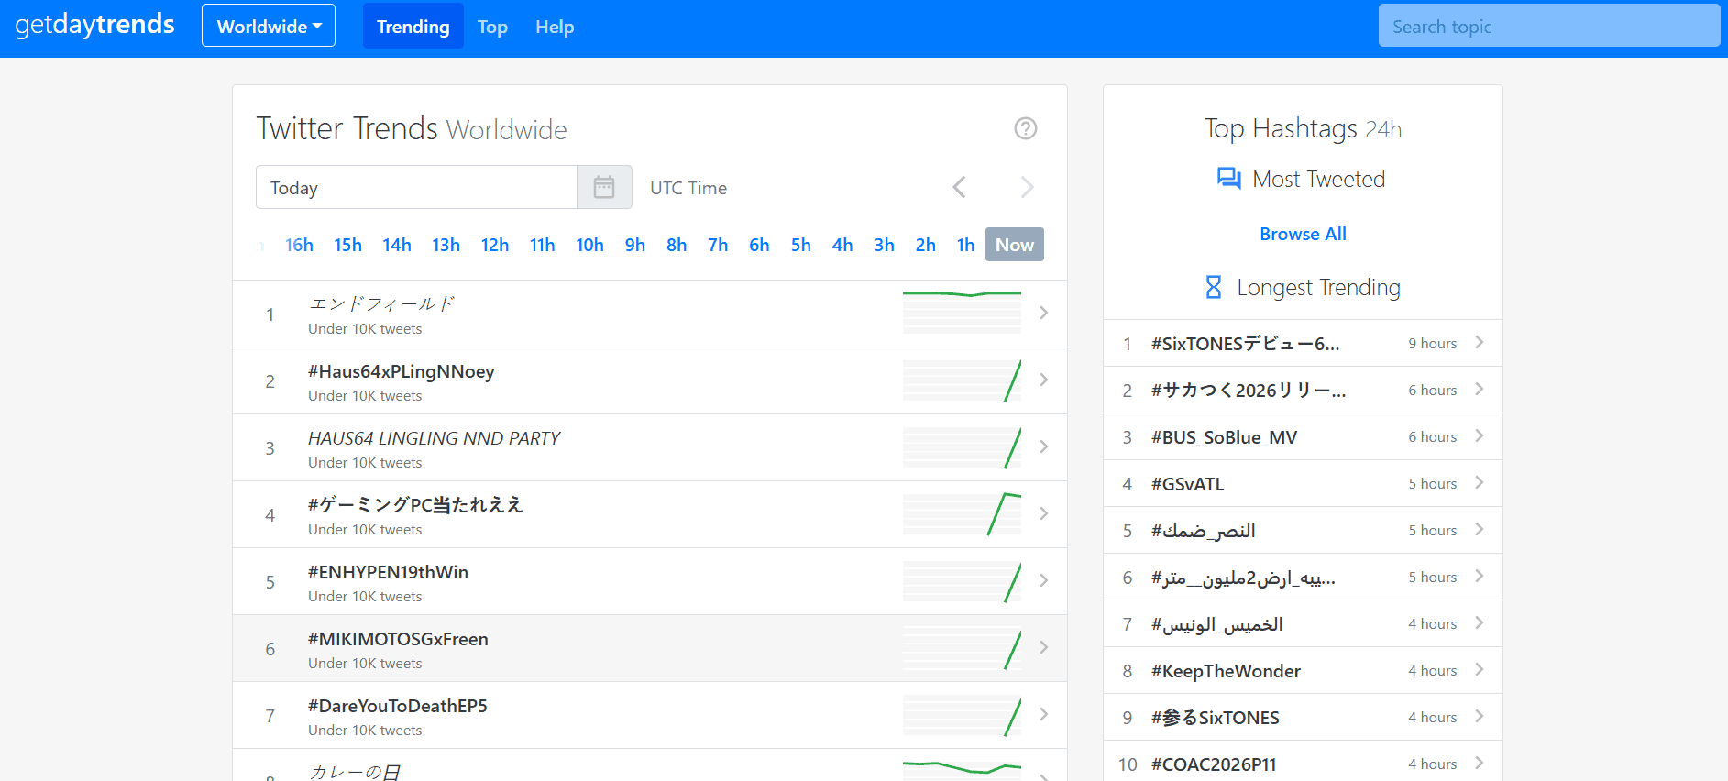Image resolution: width=1728 pixels, height=781 pixels.
Task: Click the getdaytrends logo
Action: click(x=94, y=24)
